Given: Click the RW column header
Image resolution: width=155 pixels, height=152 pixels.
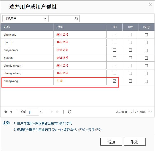Looking at the screenshot, I should pos(130,27).
